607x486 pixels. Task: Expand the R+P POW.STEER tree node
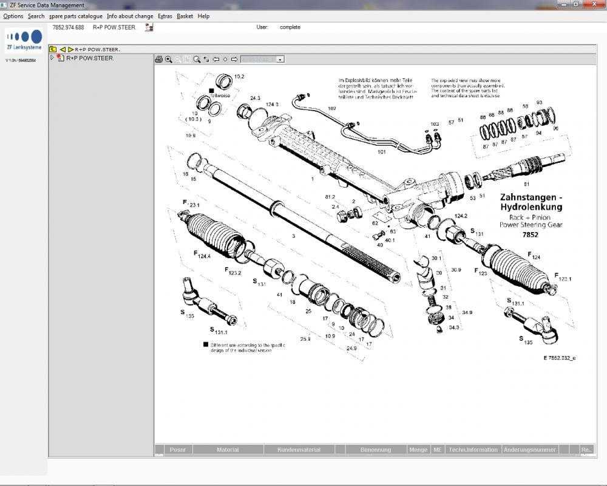coord(52,58)
